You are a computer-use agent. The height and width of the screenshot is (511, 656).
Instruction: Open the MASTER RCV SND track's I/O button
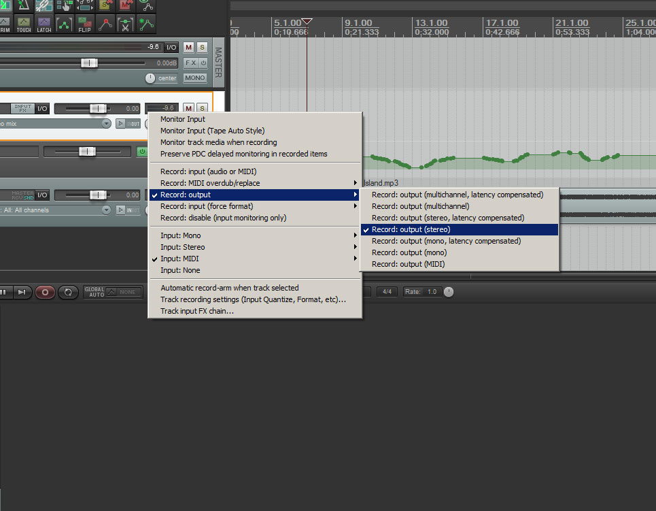[42, 195]
